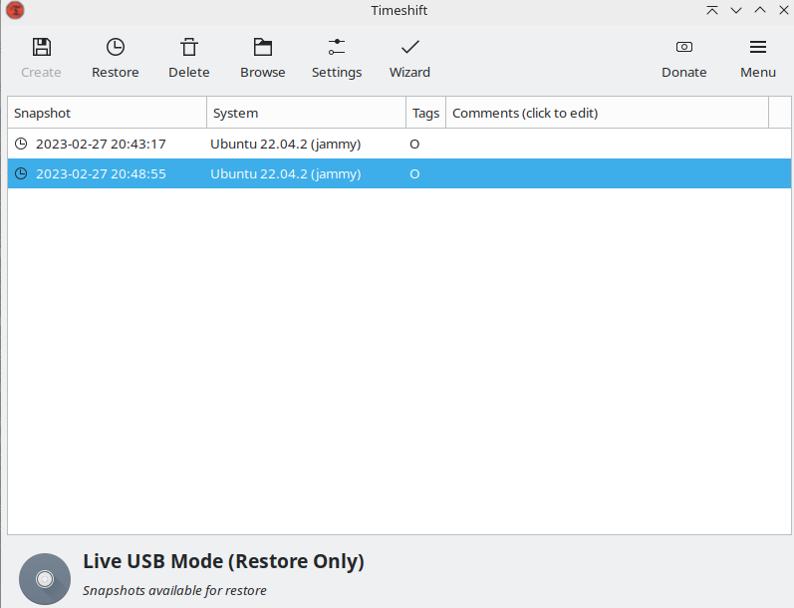Click Comments (click to edit) column header
Screen dimensions: 794x608
click(607, 113)
